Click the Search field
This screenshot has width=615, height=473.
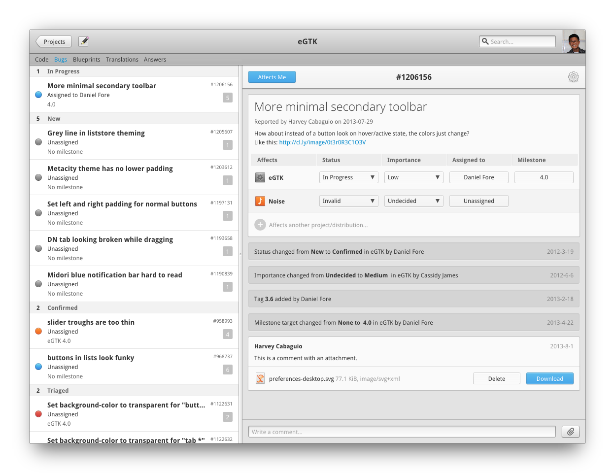517,41
